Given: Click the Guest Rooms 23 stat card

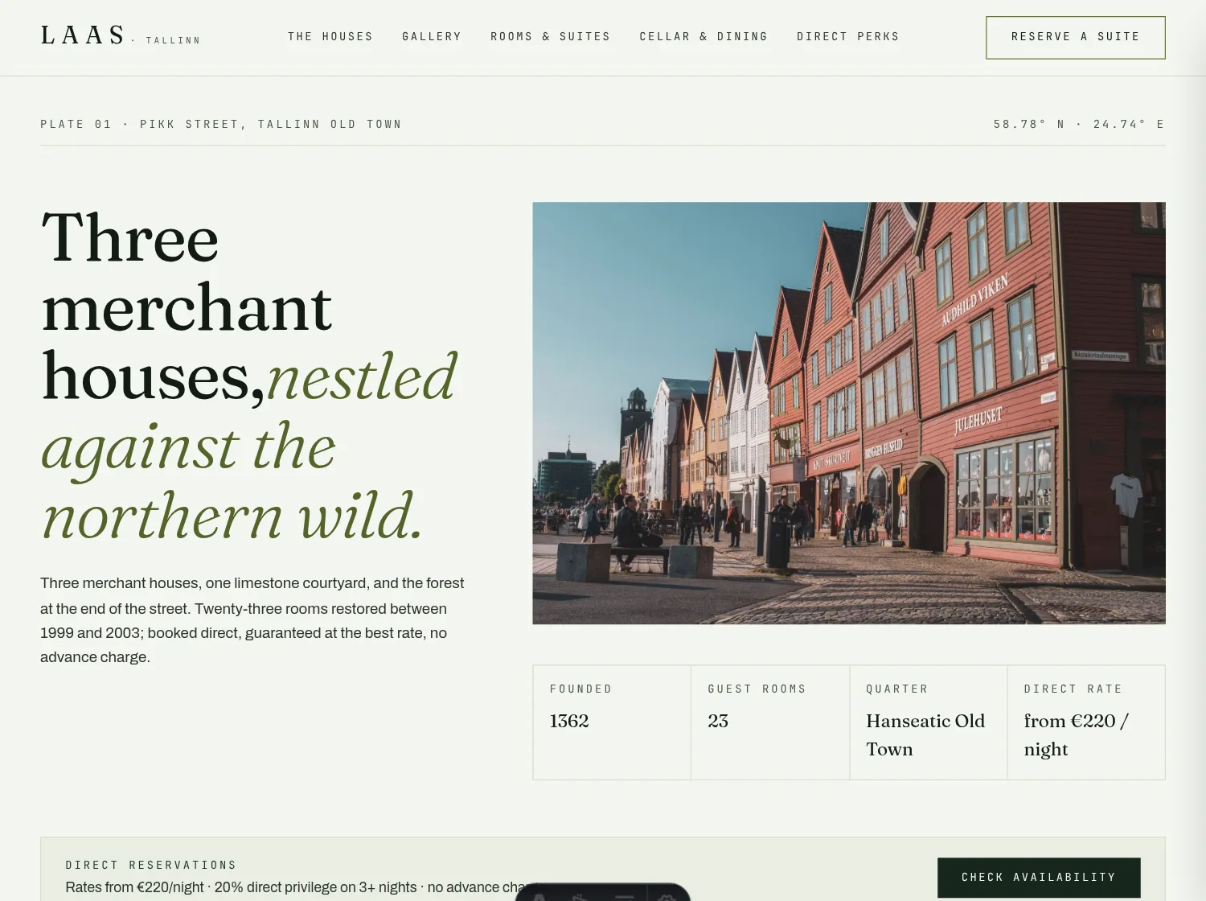Looking at the screenshot, I should [x=770, y=722].
